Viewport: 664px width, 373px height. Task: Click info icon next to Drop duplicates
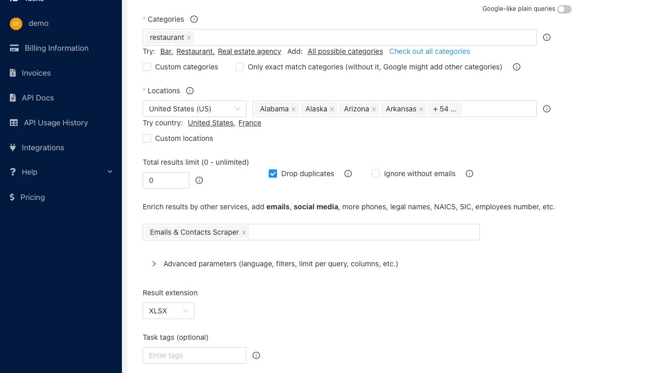pos(348,174)
